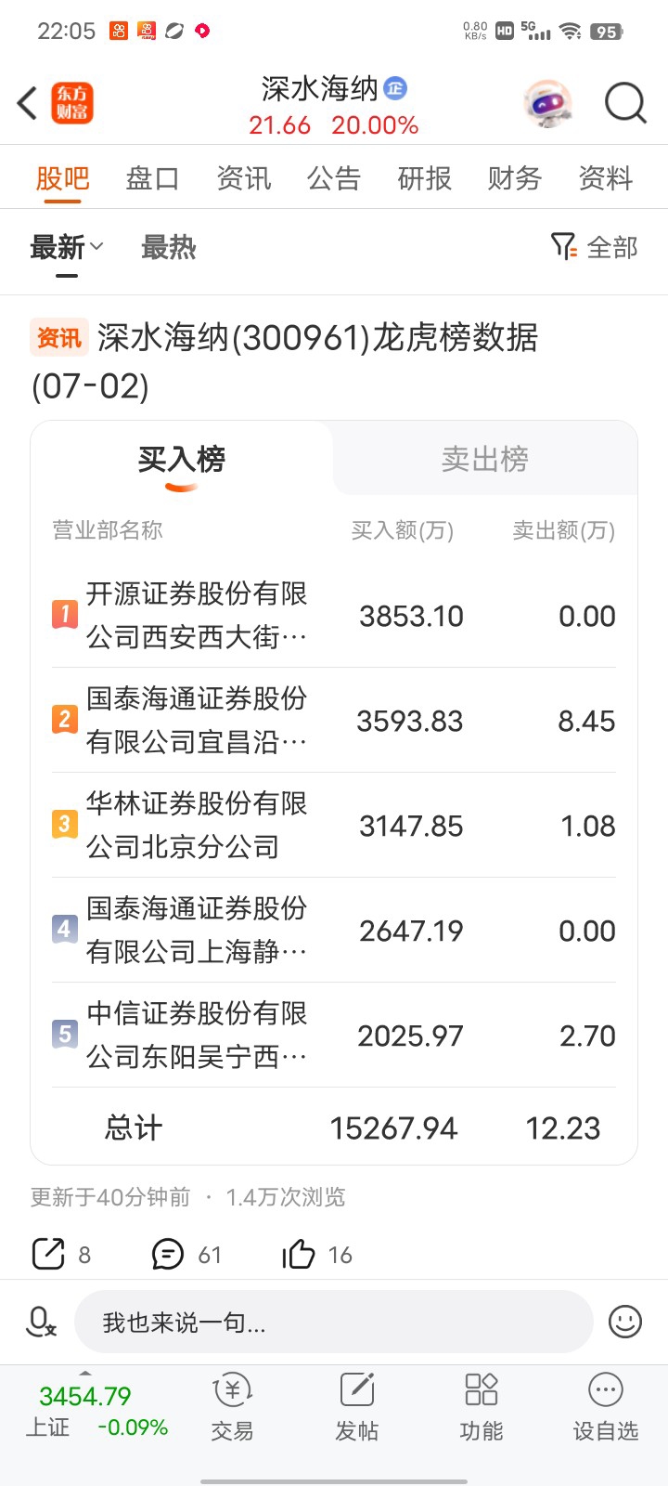
Task: Tap 发帖 post icon
Action: click(x=357, y=1407)
